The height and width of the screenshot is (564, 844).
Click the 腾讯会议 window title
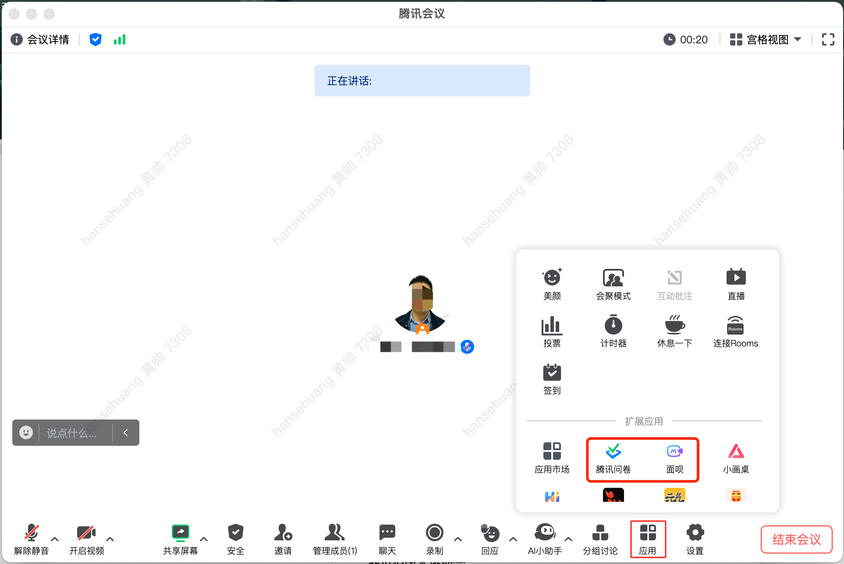click(x=422, y=14)
